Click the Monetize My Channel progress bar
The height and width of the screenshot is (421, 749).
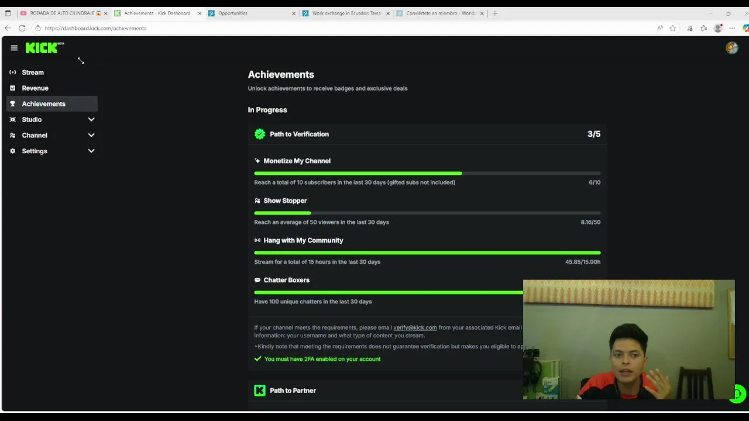[x=427, y=173]
